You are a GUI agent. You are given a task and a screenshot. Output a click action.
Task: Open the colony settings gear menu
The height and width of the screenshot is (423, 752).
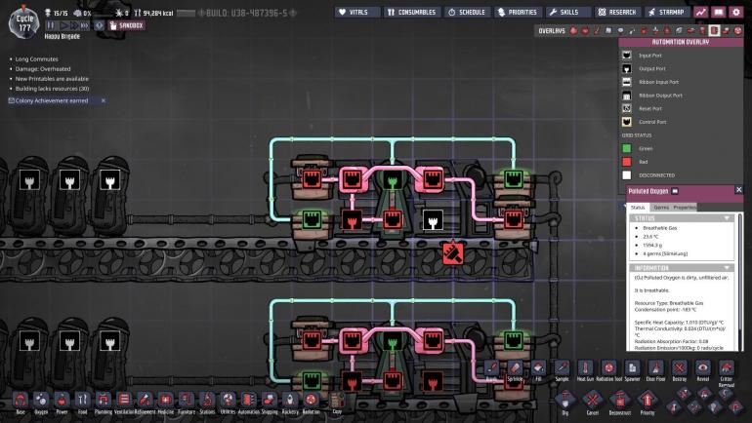[x=735, y=13]
